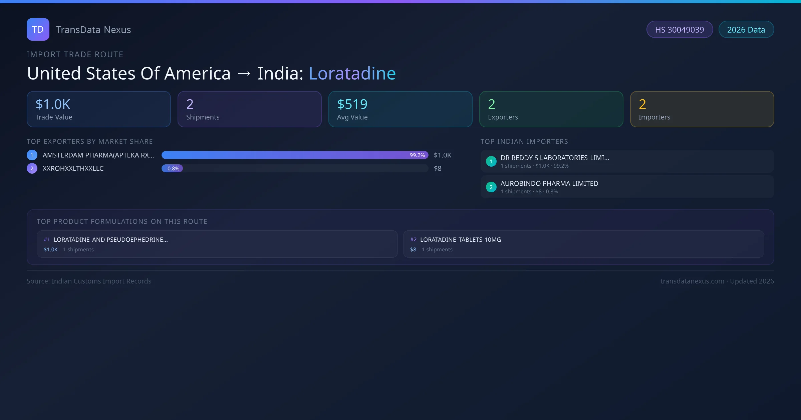Open the DR REDDY S LABORATORIES importer entry

pos(627,161)
